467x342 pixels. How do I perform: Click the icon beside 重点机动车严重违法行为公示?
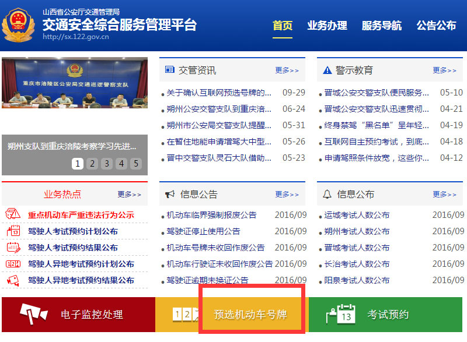[13, 214]
